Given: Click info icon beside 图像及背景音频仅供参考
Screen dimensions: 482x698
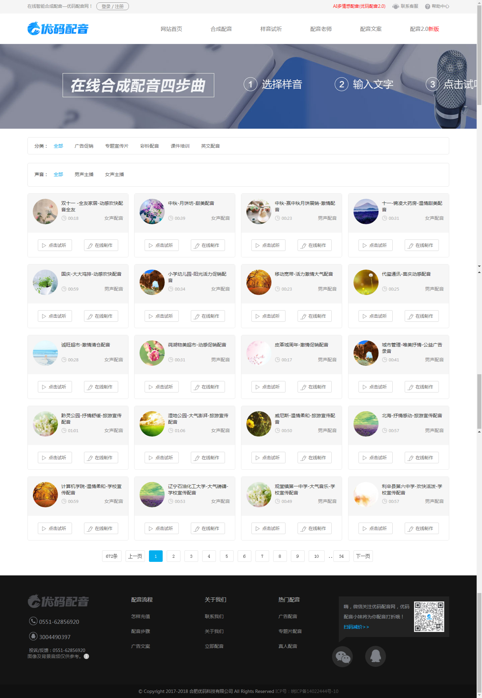Looking at the screenshot, I should (86, 656).
